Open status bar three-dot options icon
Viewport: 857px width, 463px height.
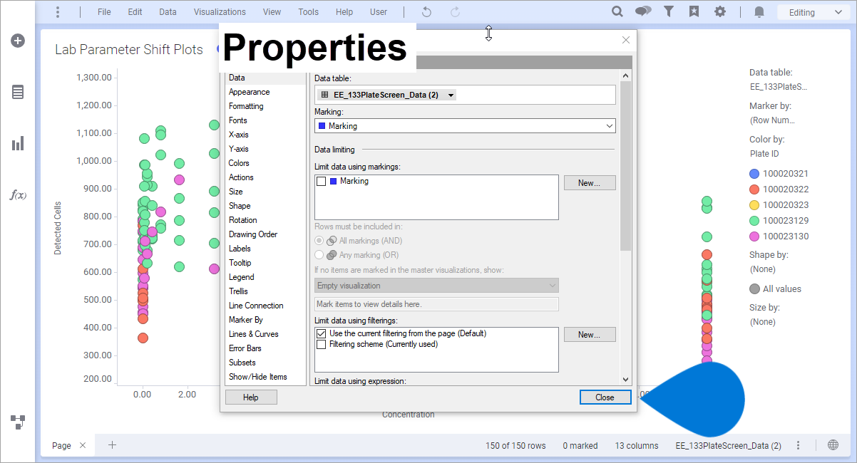coord(799,445)
